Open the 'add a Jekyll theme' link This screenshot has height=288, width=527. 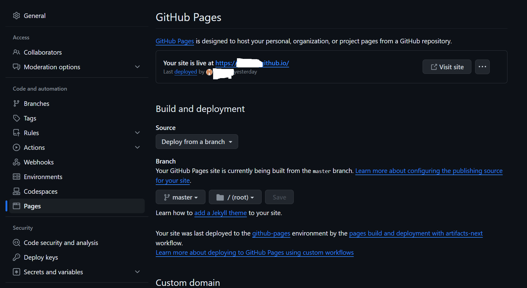coord(220,213)
